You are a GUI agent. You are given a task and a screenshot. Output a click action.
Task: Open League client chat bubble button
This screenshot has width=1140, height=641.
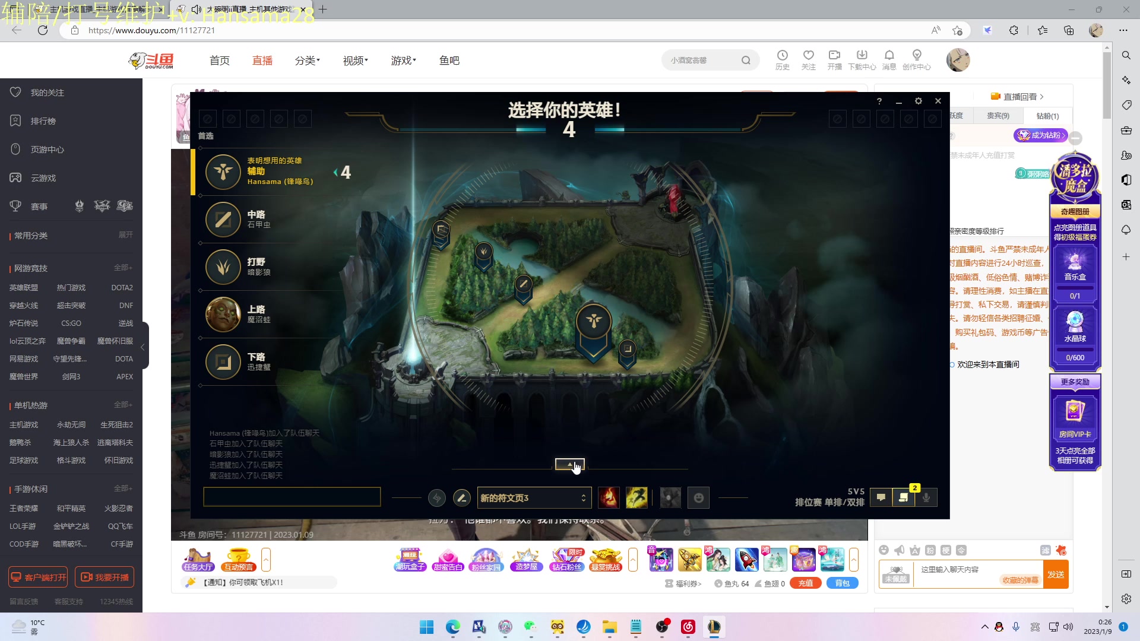click(x=881, y=497)
